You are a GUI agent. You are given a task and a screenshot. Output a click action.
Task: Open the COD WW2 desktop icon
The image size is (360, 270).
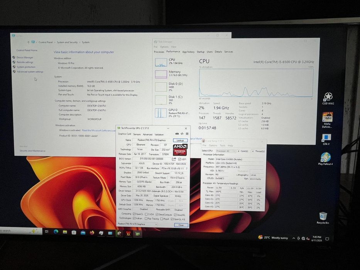(x=328, y=99)
